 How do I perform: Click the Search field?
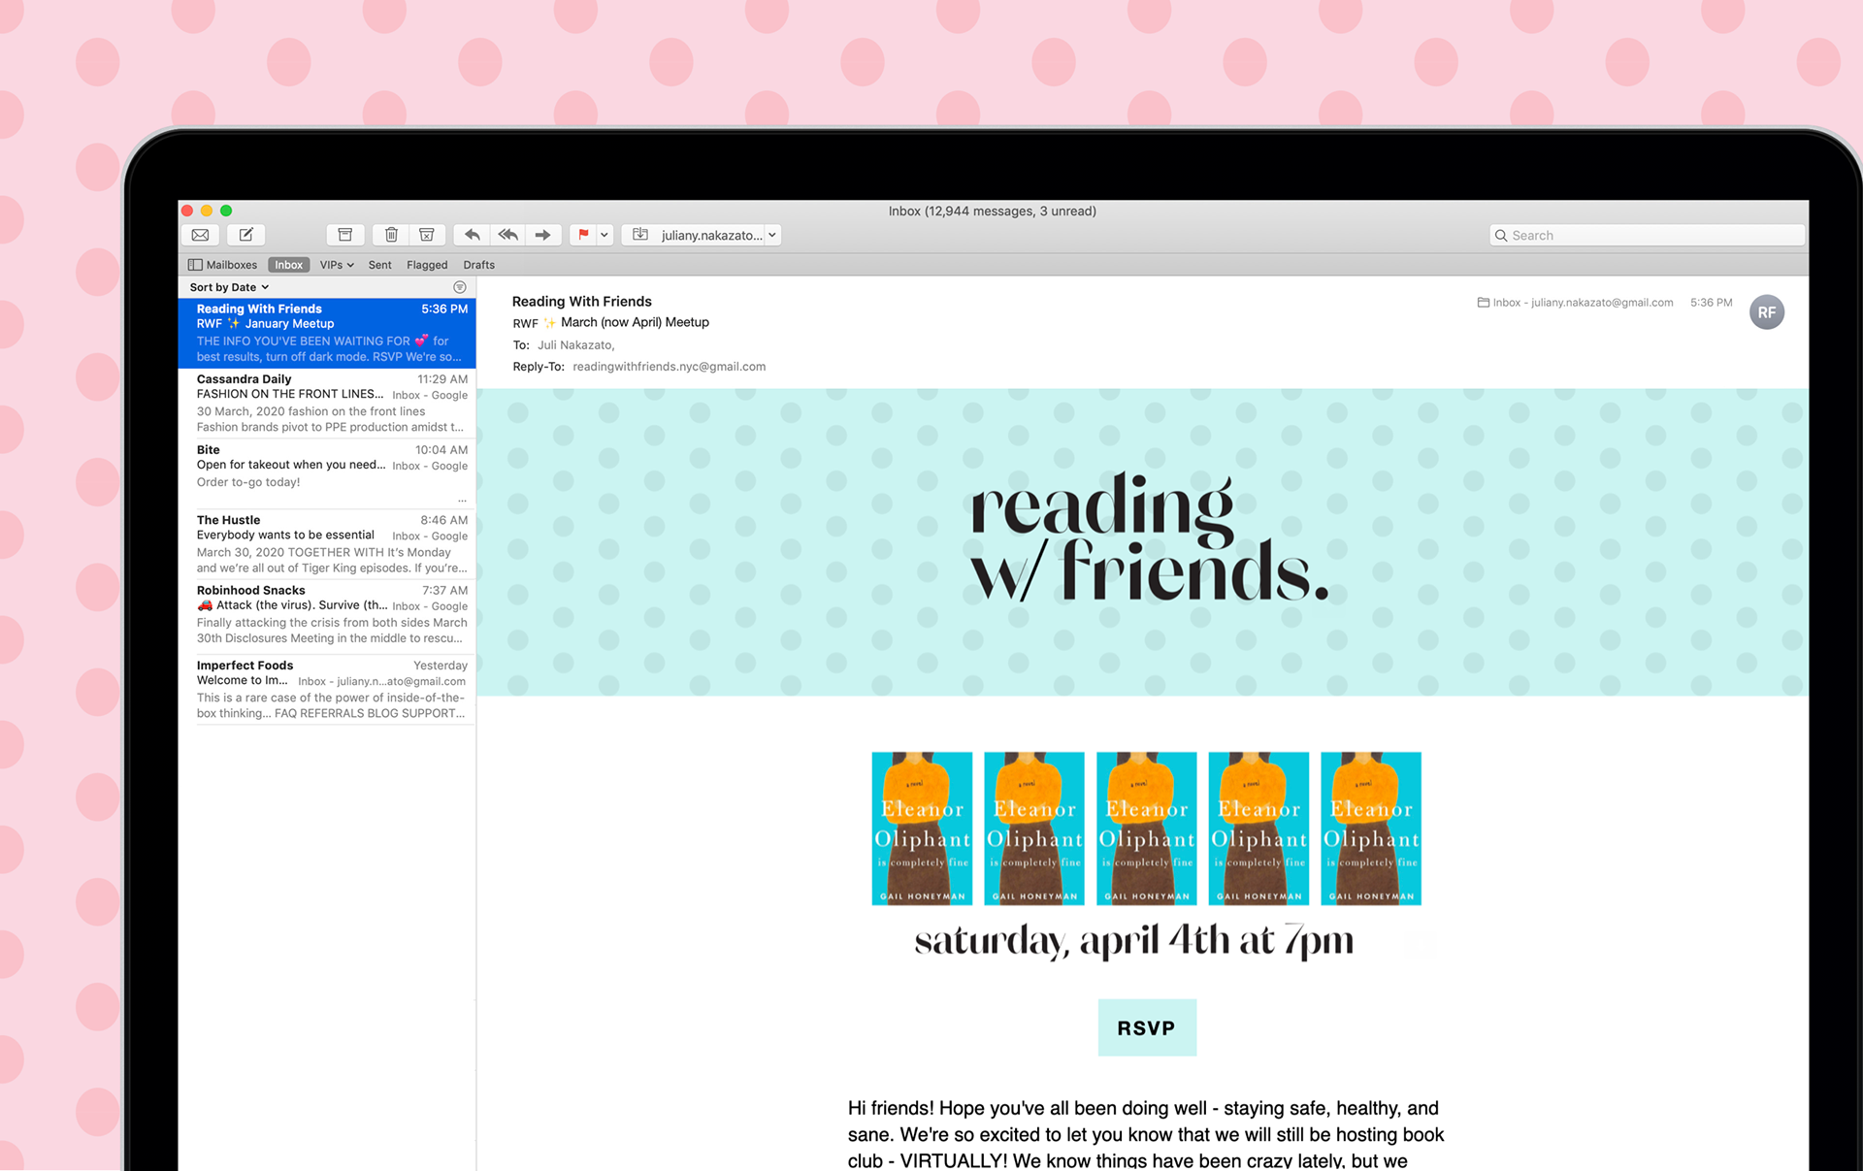tap(1647, 235)
